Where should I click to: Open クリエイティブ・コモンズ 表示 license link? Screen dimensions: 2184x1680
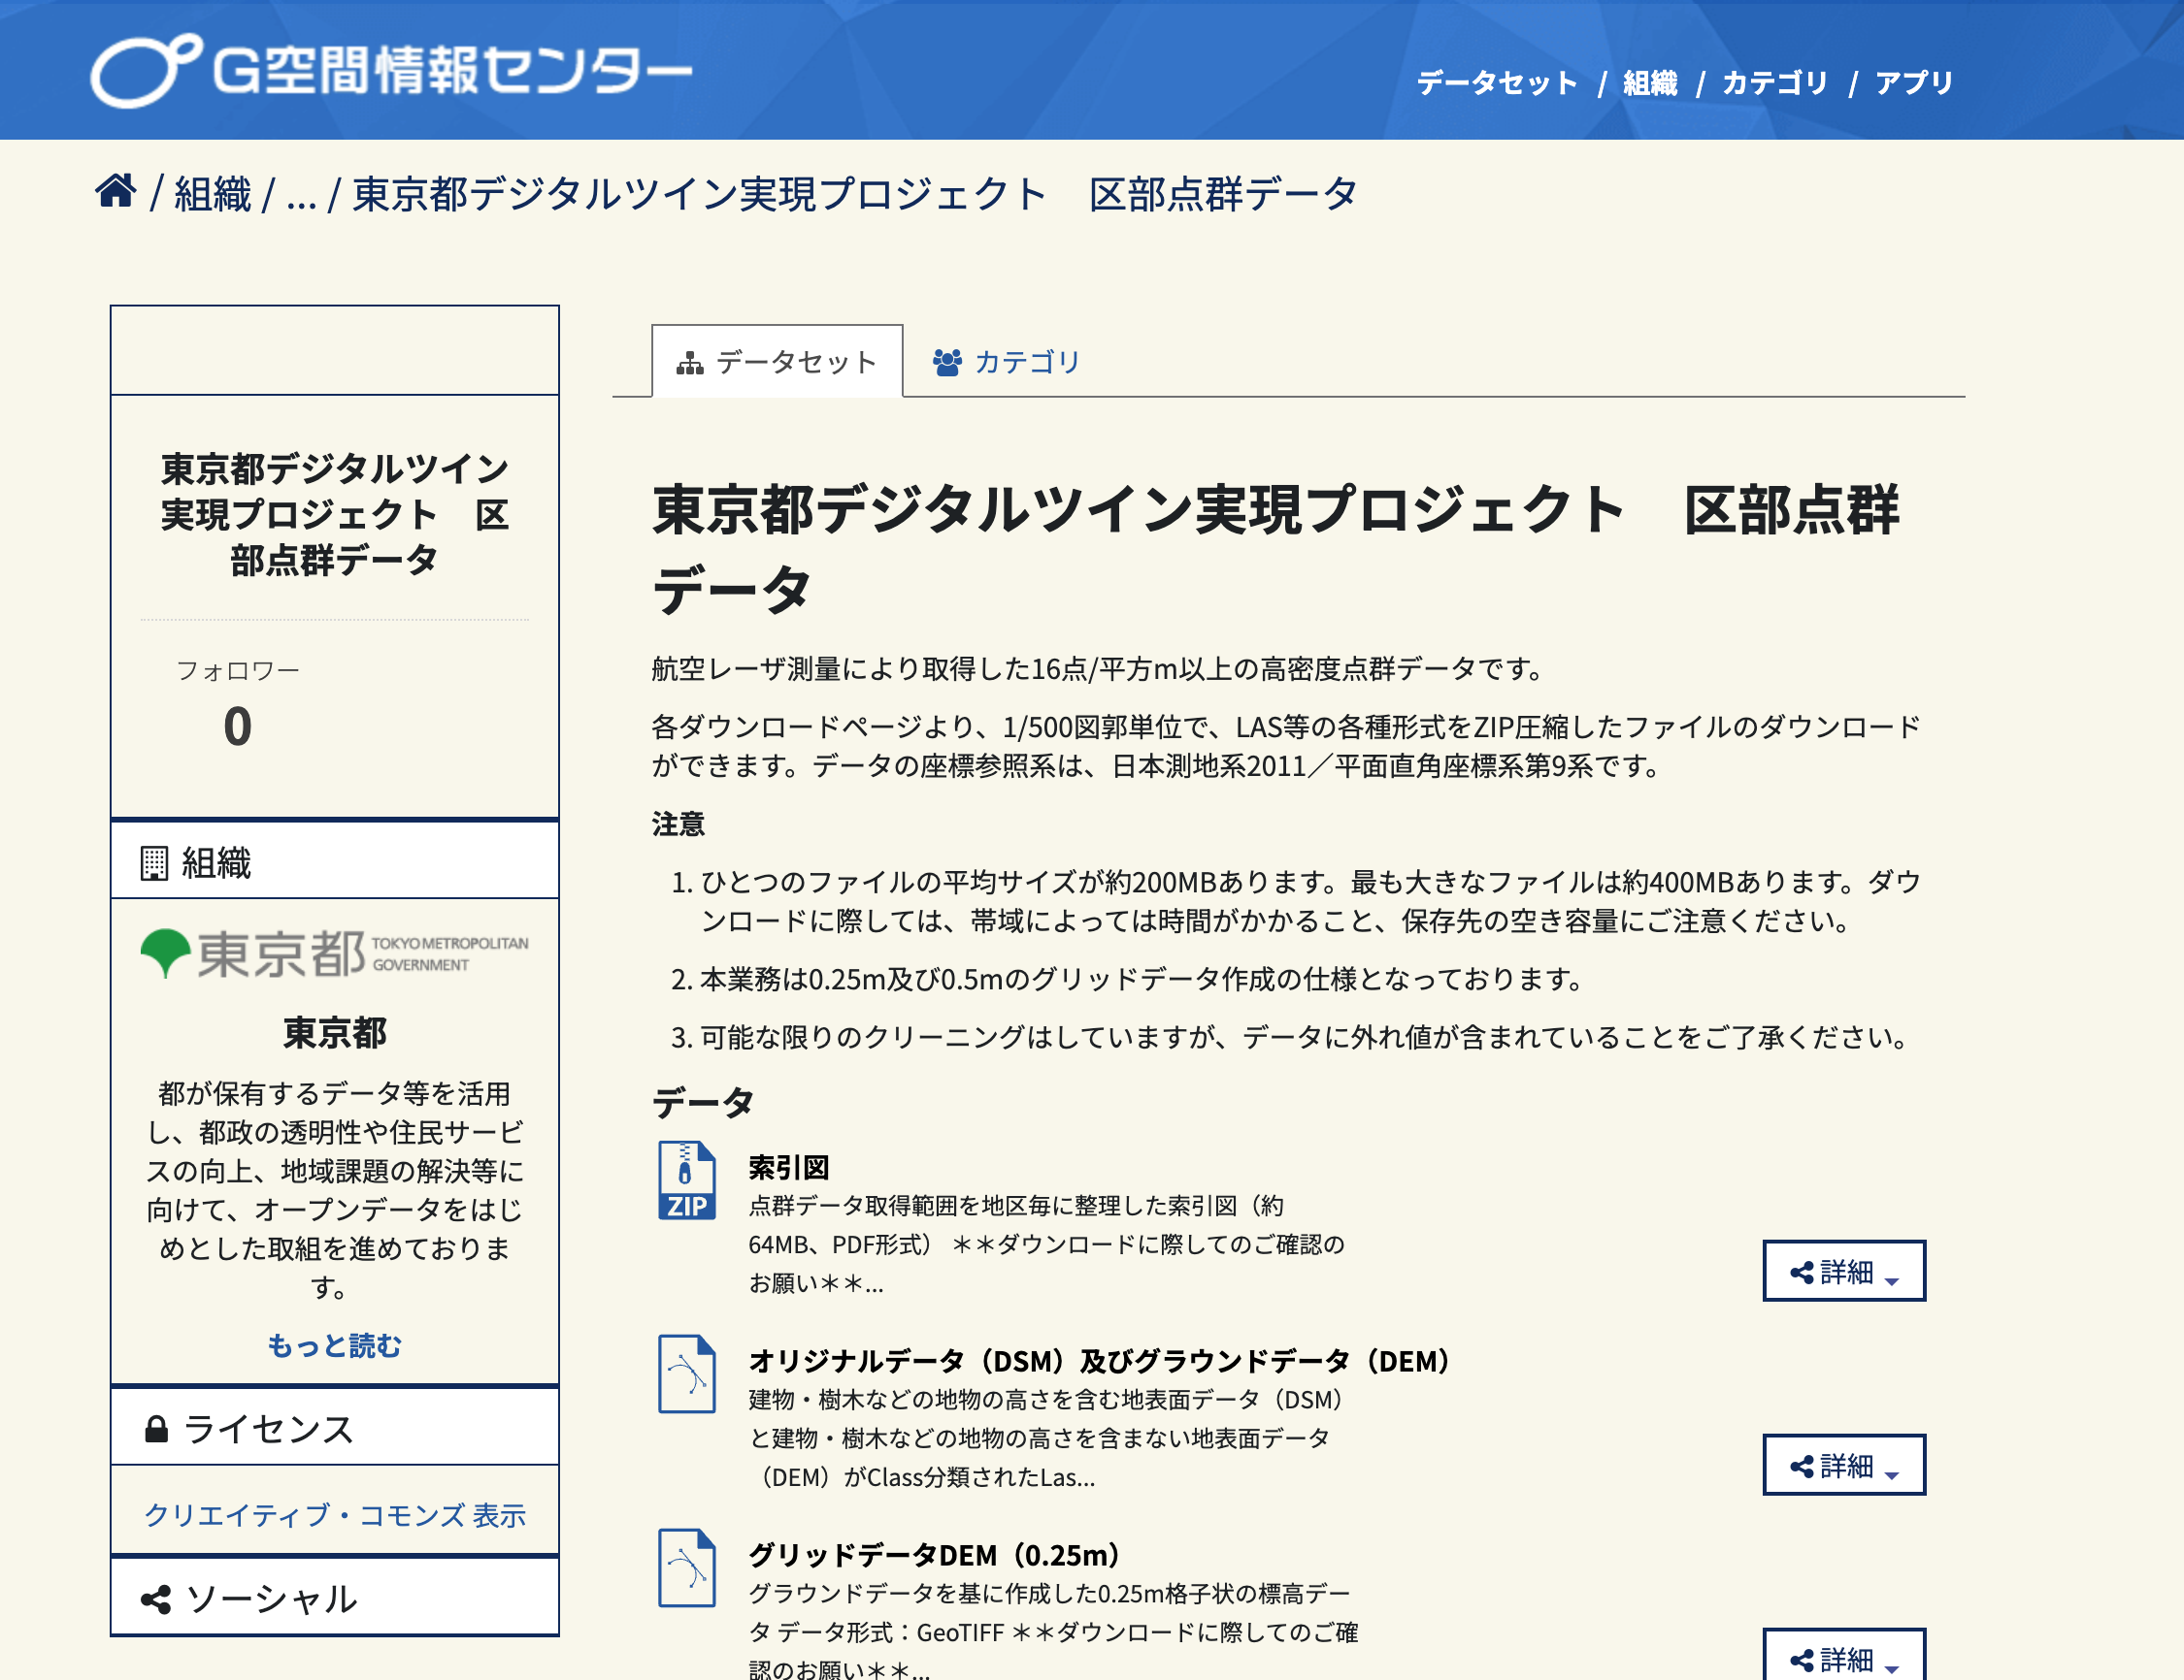tap(334, 1515)
